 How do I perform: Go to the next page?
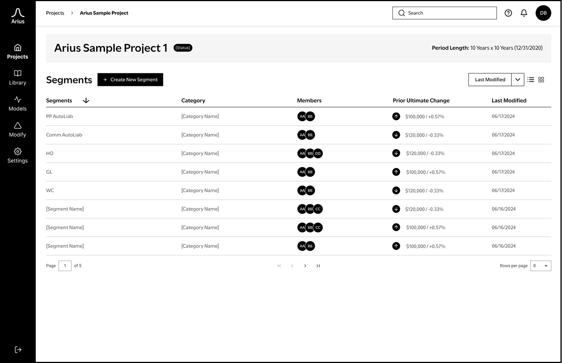[305, 266]
